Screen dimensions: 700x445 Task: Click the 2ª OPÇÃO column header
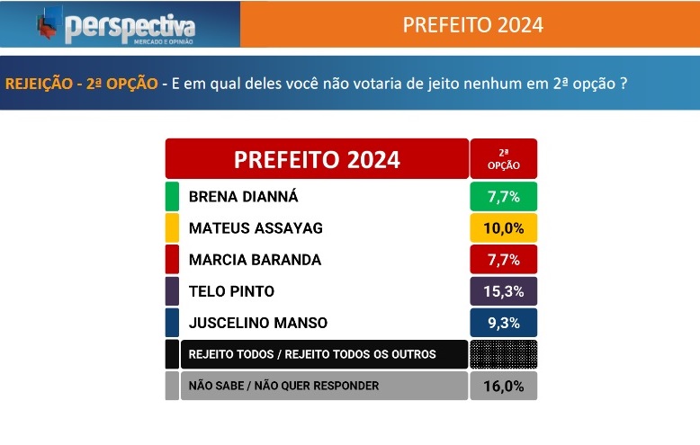coord(504,159)
